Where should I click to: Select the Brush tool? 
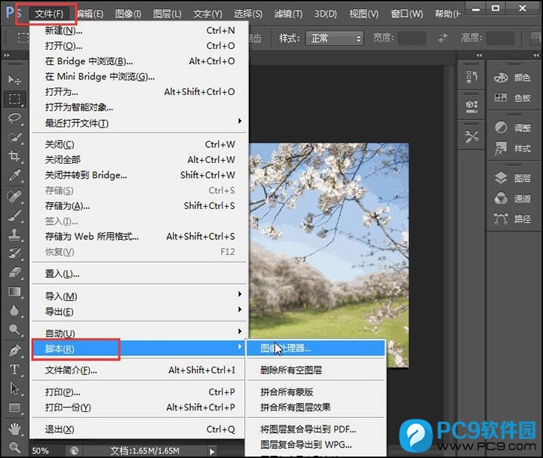[14, 216]
